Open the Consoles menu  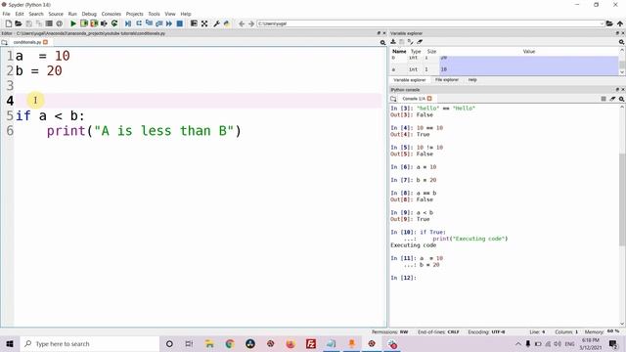tap(111, 14)
